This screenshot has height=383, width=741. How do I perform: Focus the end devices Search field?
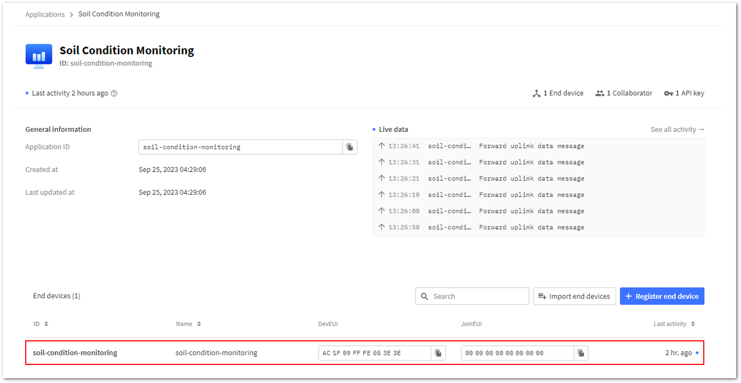[472, 296]
